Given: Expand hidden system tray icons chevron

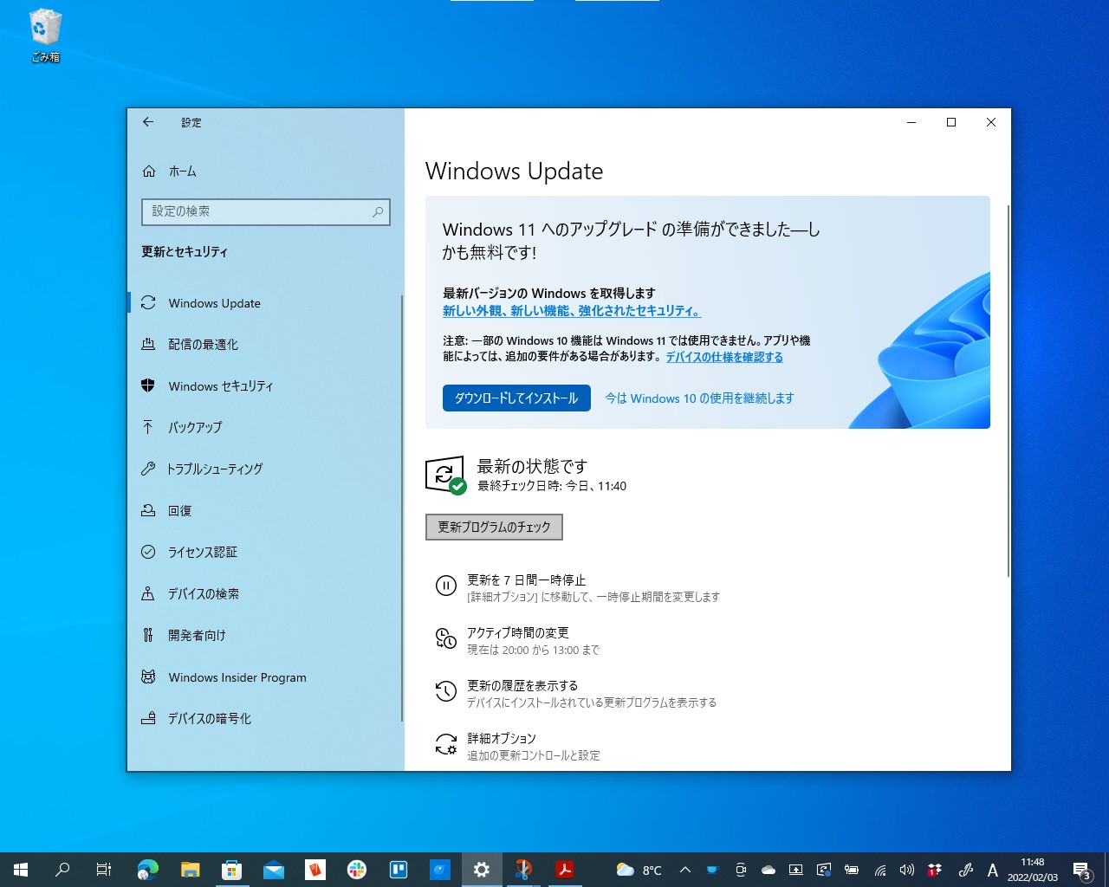Looking at the screenshot, I should [684, 869].
